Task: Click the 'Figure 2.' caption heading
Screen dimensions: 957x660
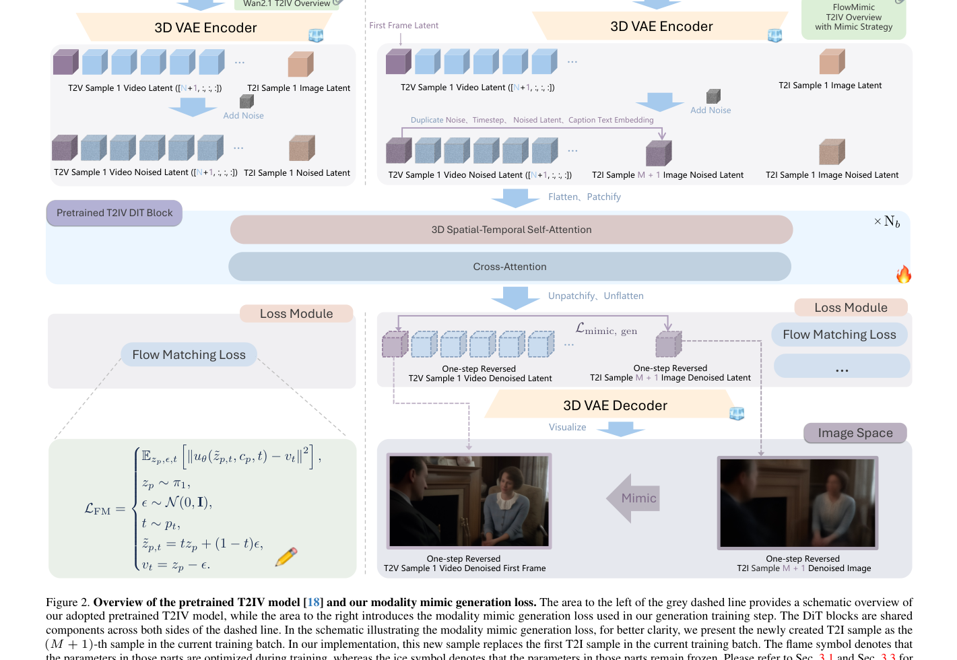Action: pos(67,602)
